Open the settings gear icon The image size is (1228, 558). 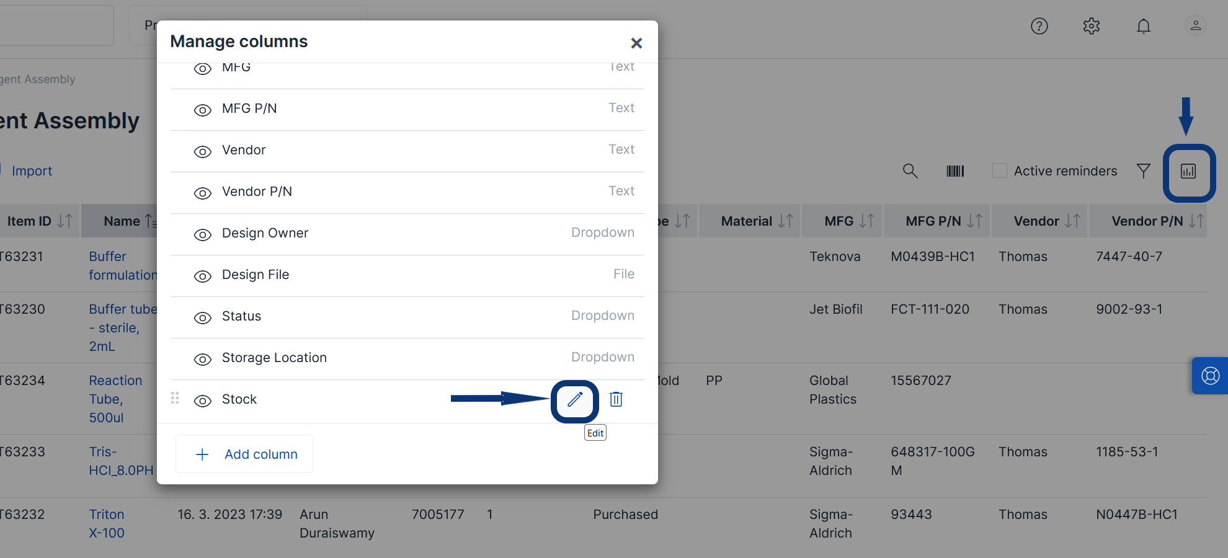tap(1092, 26)
